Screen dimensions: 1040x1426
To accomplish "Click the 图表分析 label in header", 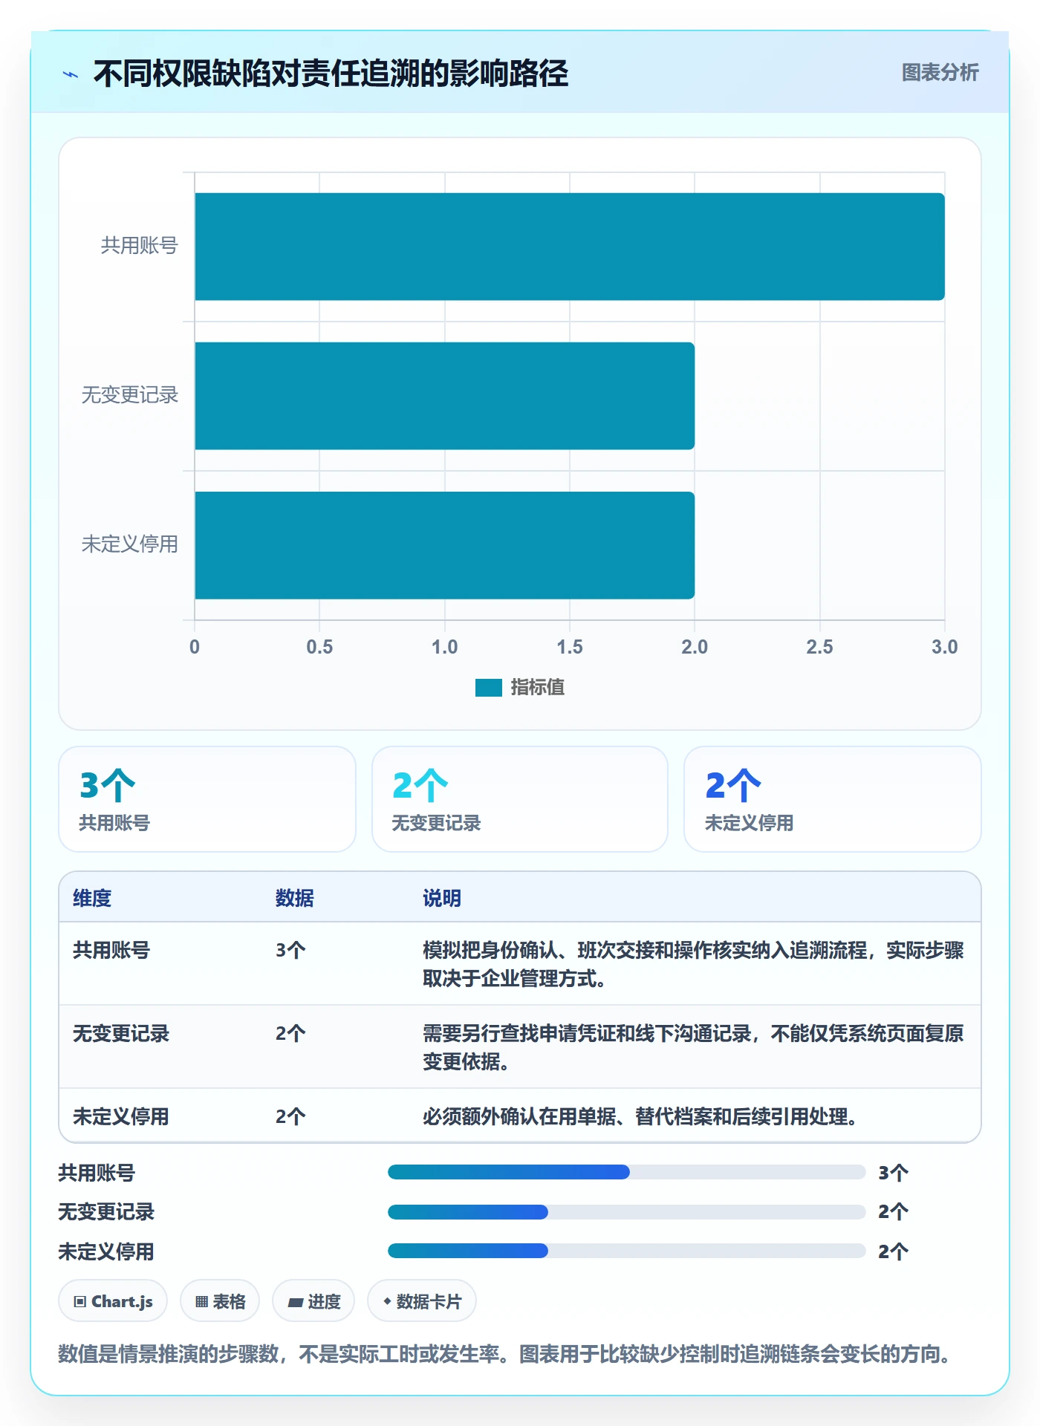I will pyautogui.click(x=940, y=73).
